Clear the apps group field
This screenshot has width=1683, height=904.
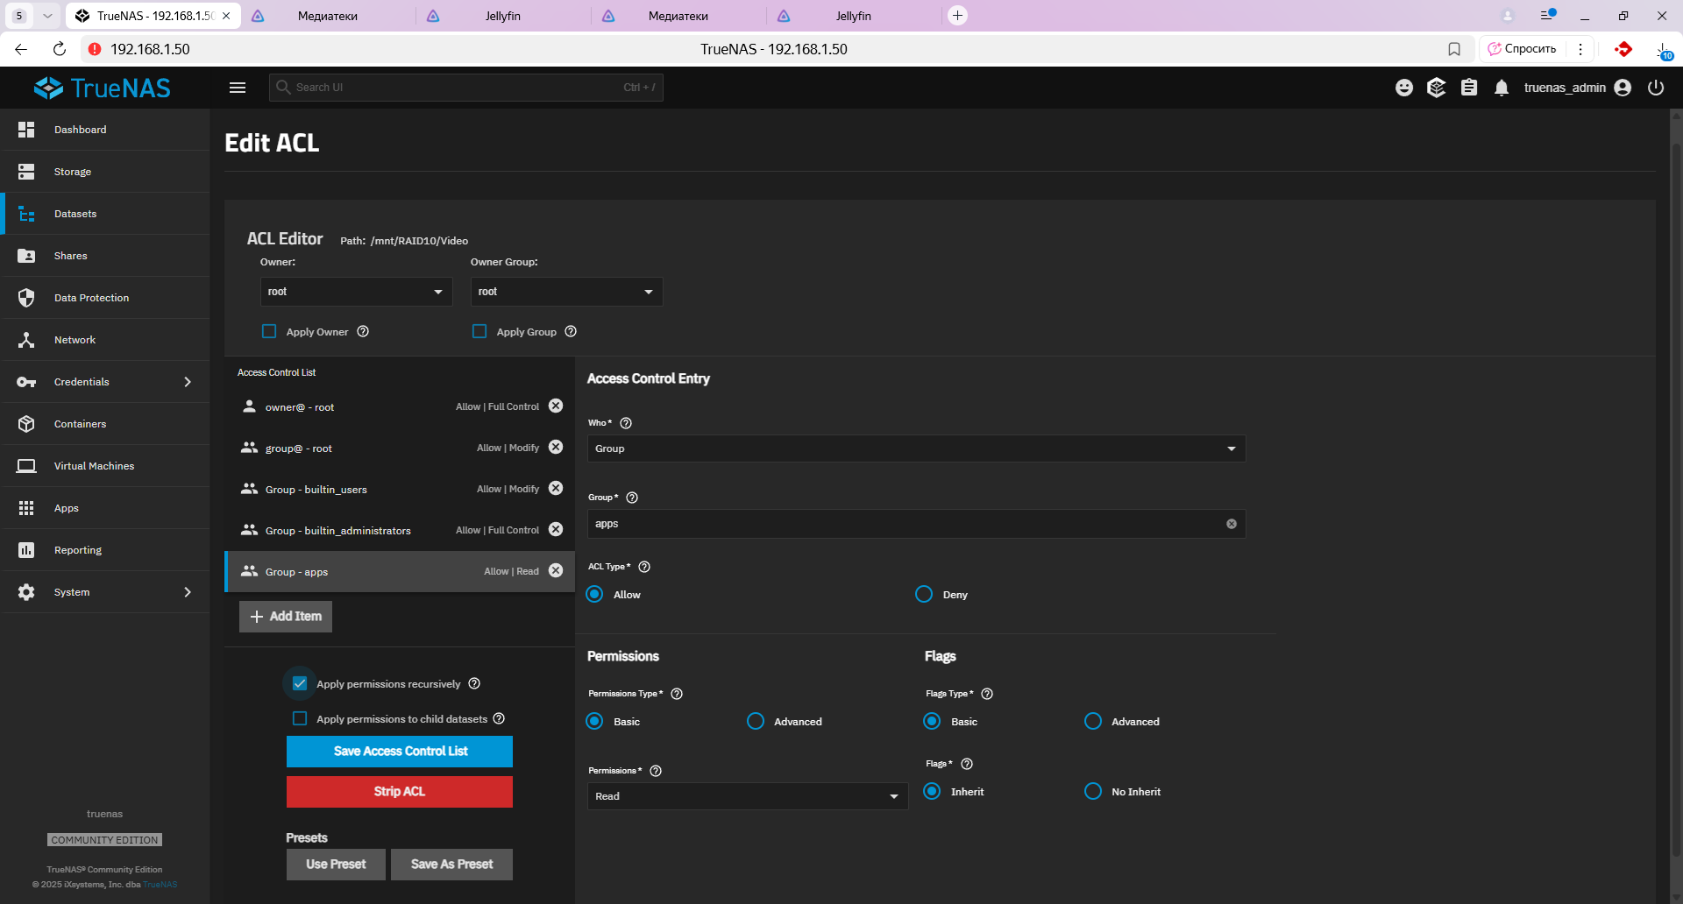(x=1231, y=524)
